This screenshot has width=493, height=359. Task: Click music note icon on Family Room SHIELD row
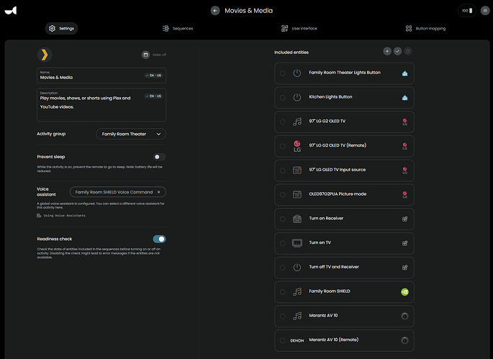click(x=297, y=292)
